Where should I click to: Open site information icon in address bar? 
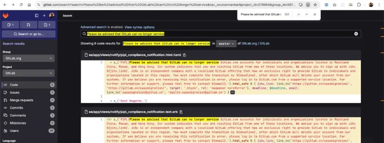coord(39,5)
